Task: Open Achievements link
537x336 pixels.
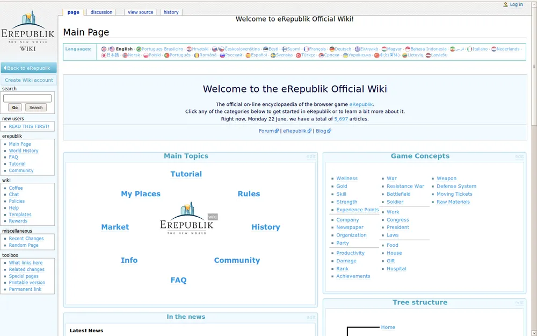Action: click(353, 276)
